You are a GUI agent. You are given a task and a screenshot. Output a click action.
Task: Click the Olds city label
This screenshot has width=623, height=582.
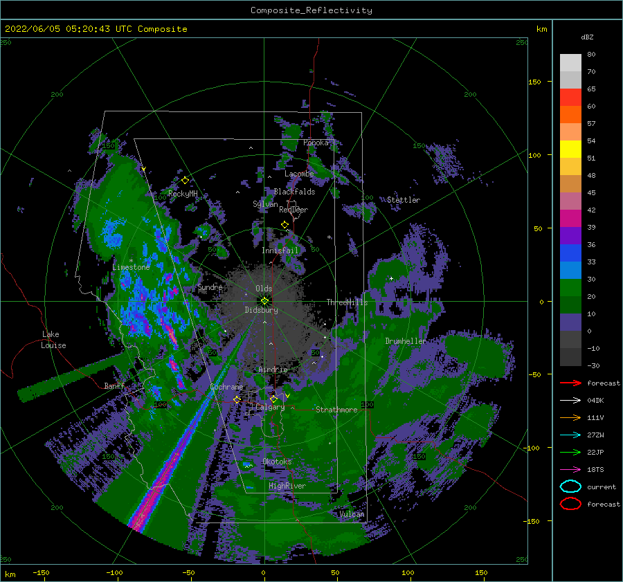pos(264,289)
